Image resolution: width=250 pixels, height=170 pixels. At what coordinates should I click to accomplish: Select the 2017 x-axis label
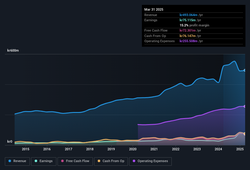click(69, 149)
